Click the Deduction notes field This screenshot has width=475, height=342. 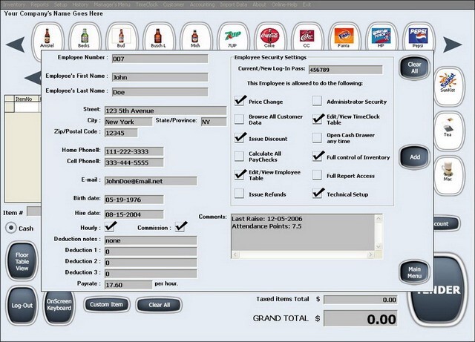pyautogui.click(x=151, y=240)
